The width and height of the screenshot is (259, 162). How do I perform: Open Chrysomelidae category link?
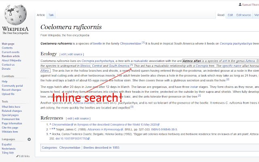click(x=70, y=148)
